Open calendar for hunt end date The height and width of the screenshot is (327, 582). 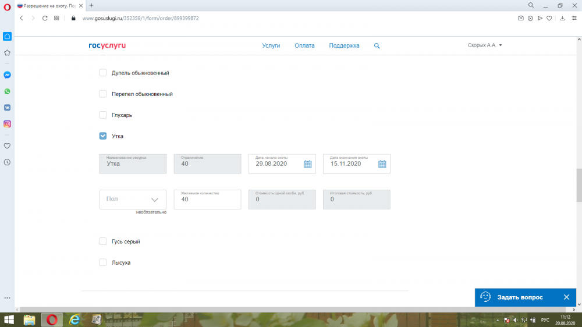click(382, 164)
